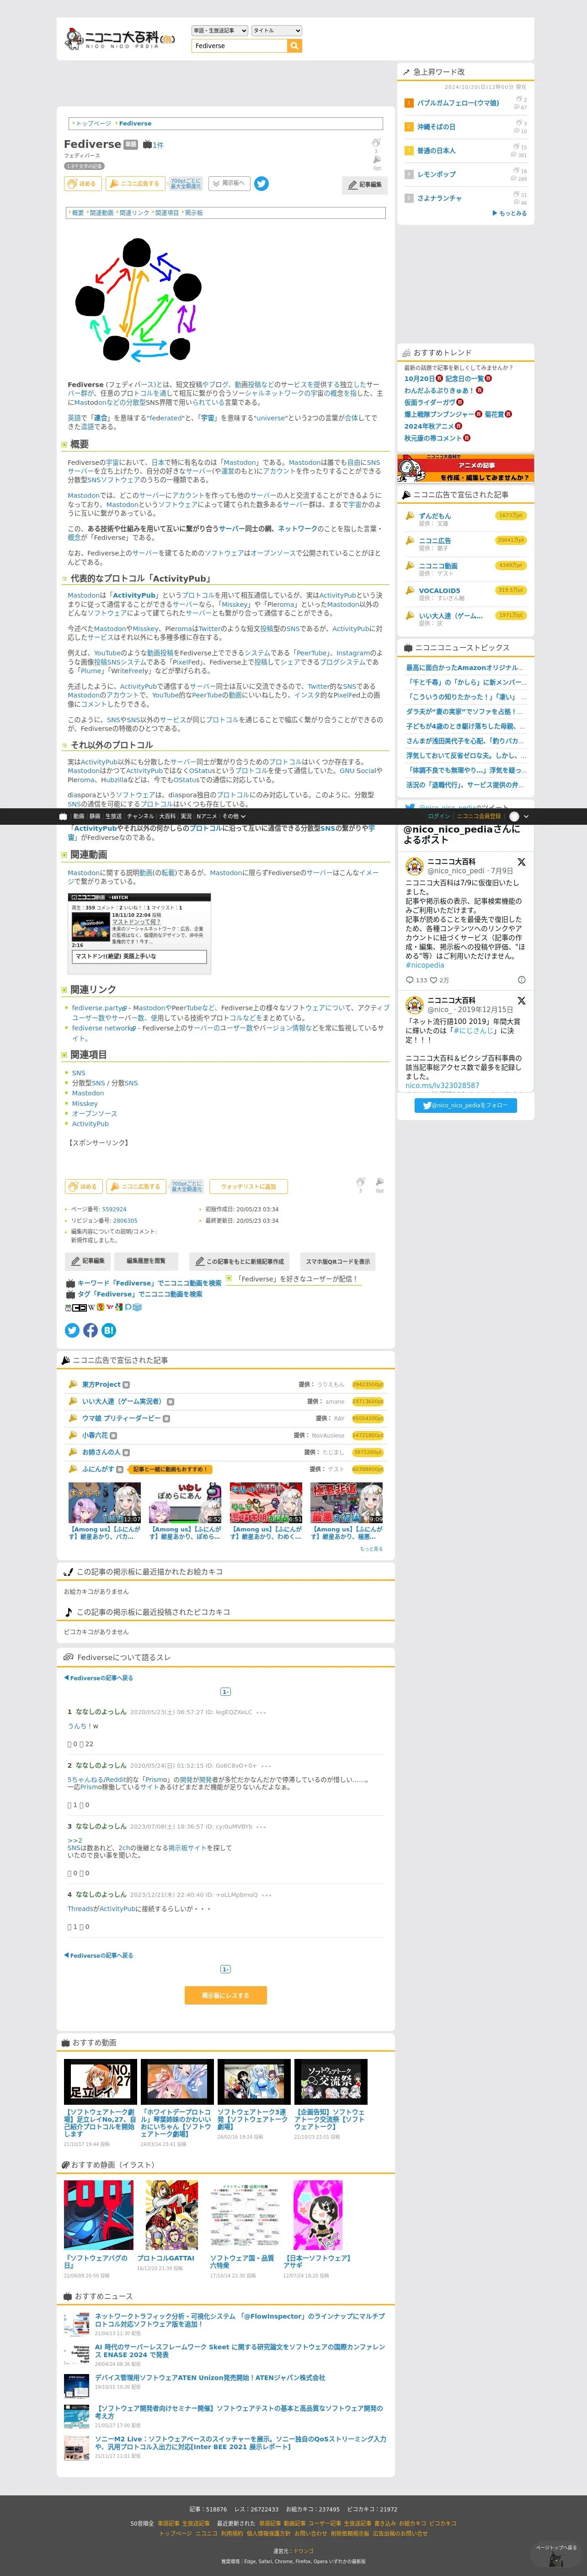Click the 生放送 tab in the black bar
The height and width of the screenshot is (2576, 587).
tap(114, 816)
